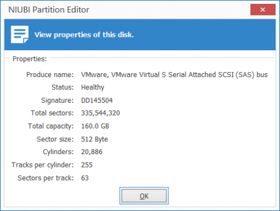Click the 'Healthy' status value
Screen dimensions: 280x211
coord(92,88)
